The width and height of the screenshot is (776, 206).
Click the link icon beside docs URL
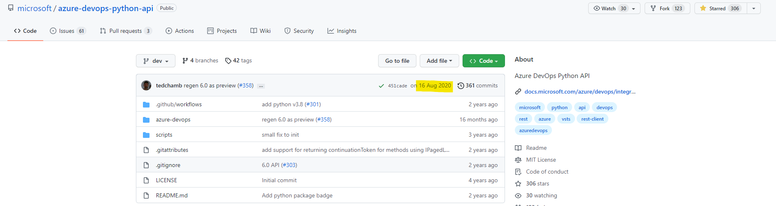tap(518, 92)
